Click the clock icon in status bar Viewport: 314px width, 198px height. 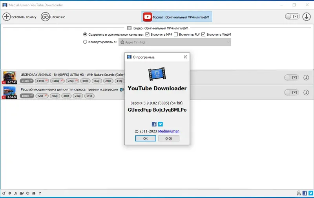tap(28, 193)
